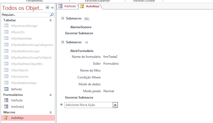The image size is (213, 123).
Task: Click the Exibir value Formulário
Action: [x=111, y=64]
